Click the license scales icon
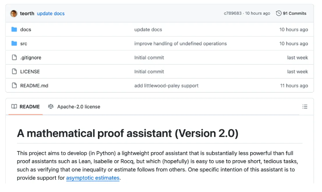Screen dimensions: 322x192 (x=51, y=106)
